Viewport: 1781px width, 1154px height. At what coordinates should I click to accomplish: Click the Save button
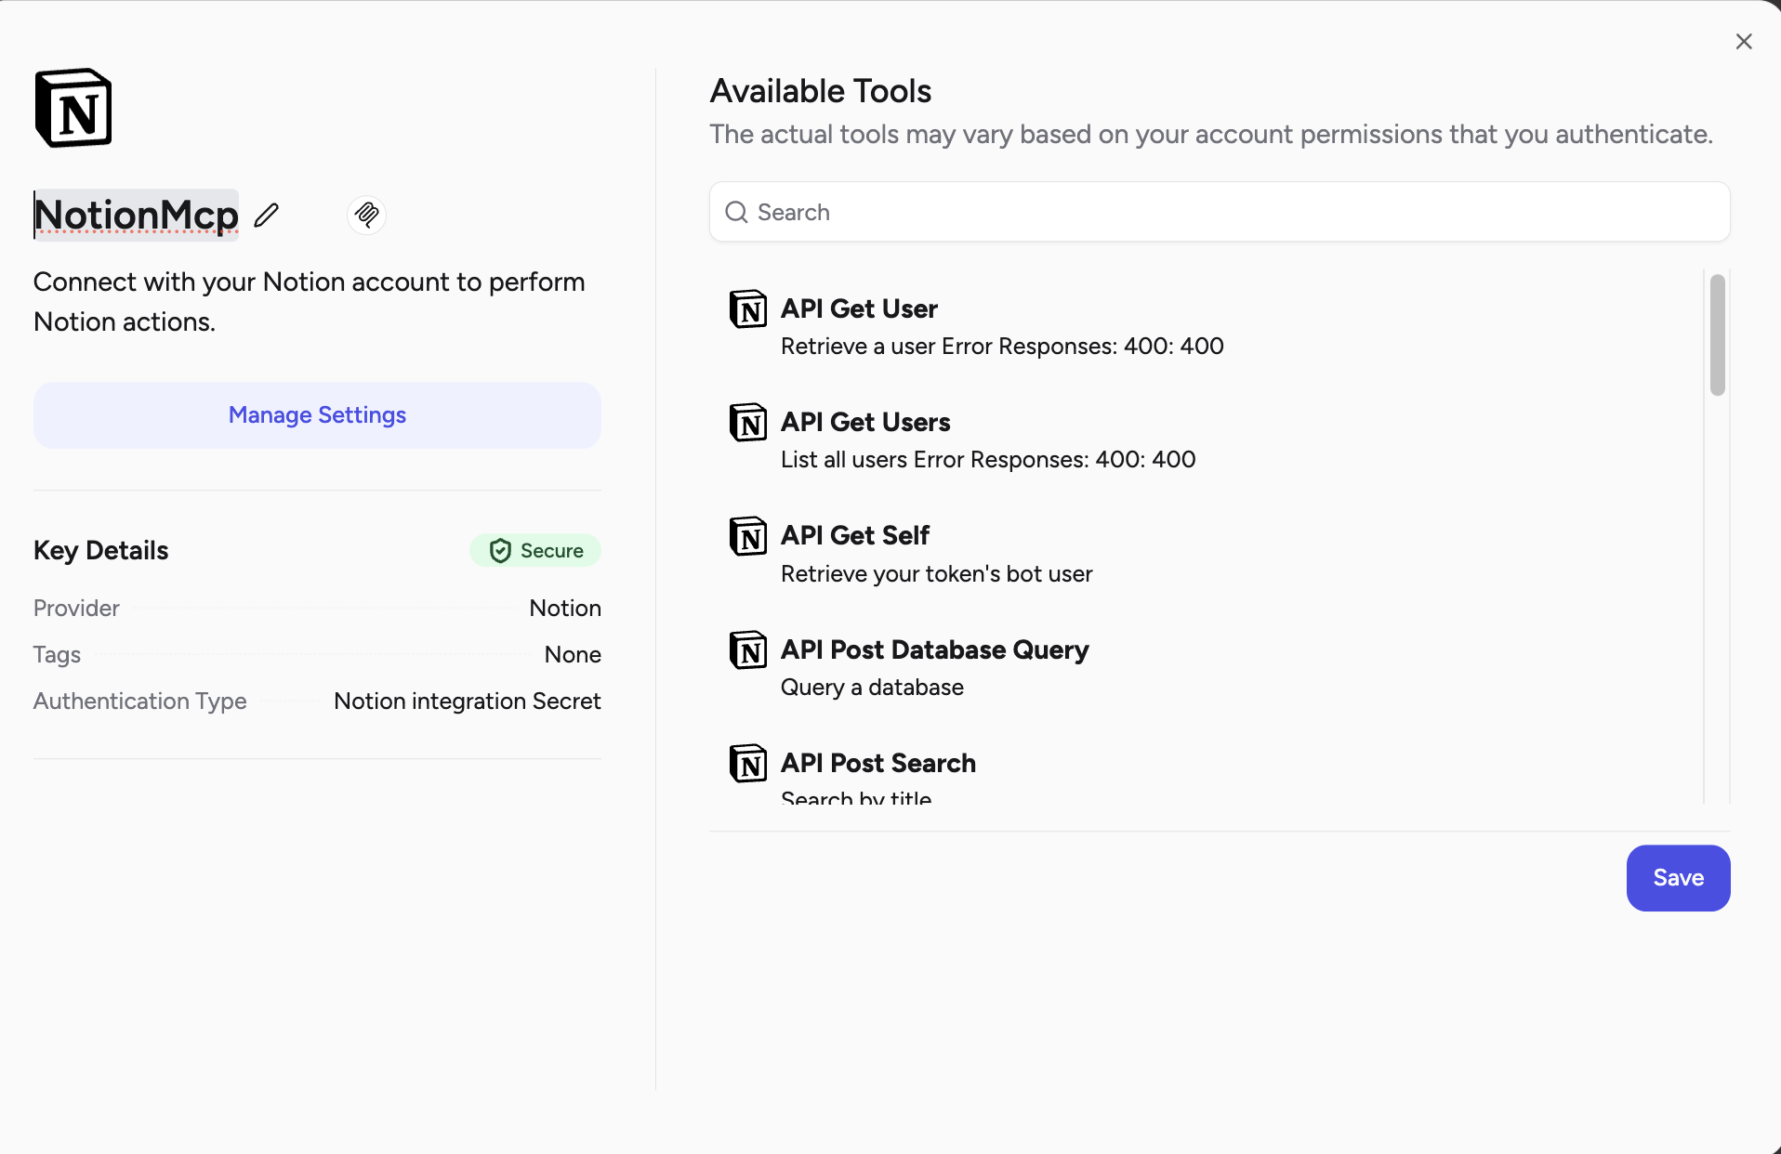pyautogui.click(x=1677, y=878)
